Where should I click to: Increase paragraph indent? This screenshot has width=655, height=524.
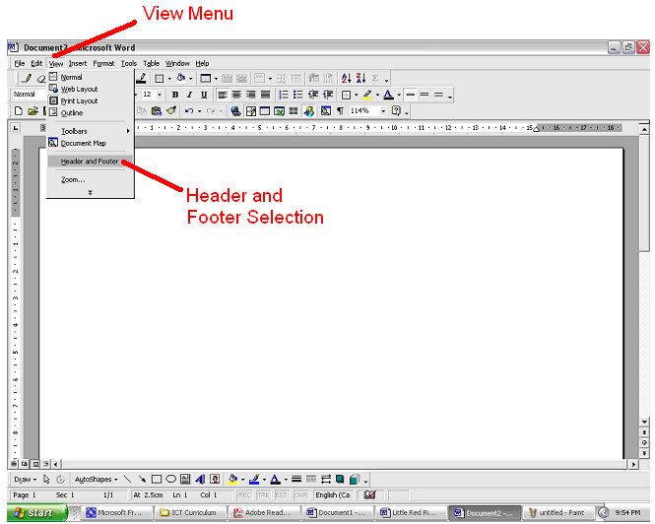pyautogui.click(x=327, y=95)
